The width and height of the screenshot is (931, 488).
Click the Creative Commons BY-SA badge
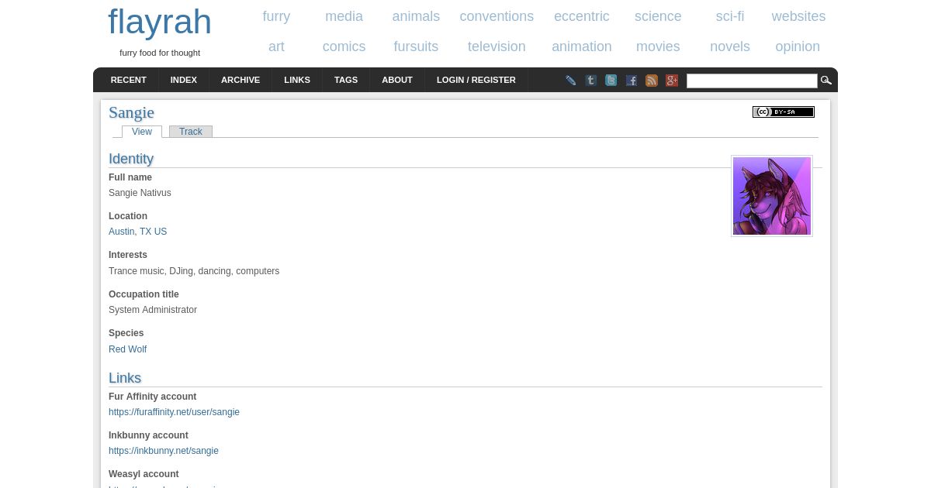pyautogui.click(x=784, y=112)
